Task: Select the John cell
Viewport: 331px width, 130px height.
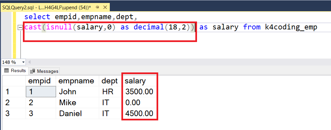Action: 77,92
